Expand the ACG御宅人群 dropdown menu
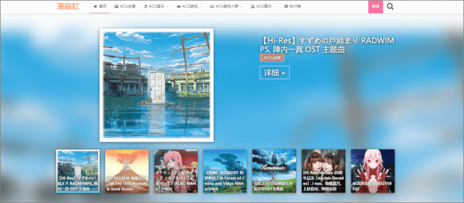Viewport: 464px width, 203px height. pyautogui.click(x=226, y=6)
